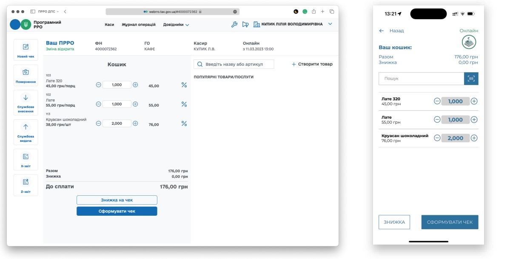
Task: Open the Z-звіт report icon
Action: 26,182
